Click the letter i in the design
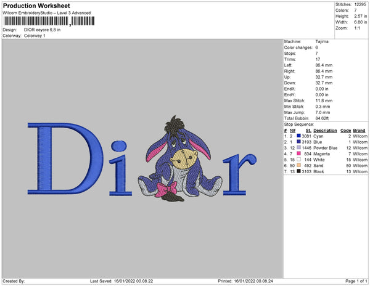The image size is (370, 286). pos(120,168)
